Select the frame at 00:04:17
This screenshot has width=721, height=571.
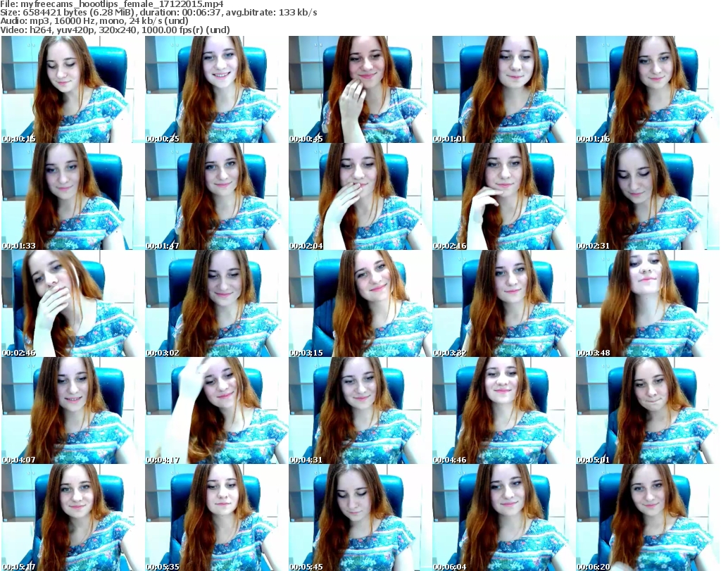pos(216,410)
